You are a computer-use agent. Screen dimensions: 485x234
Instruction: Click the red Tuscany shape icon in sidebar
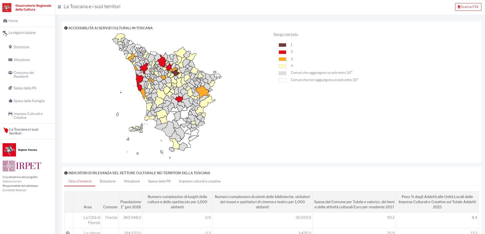(6, 130)
